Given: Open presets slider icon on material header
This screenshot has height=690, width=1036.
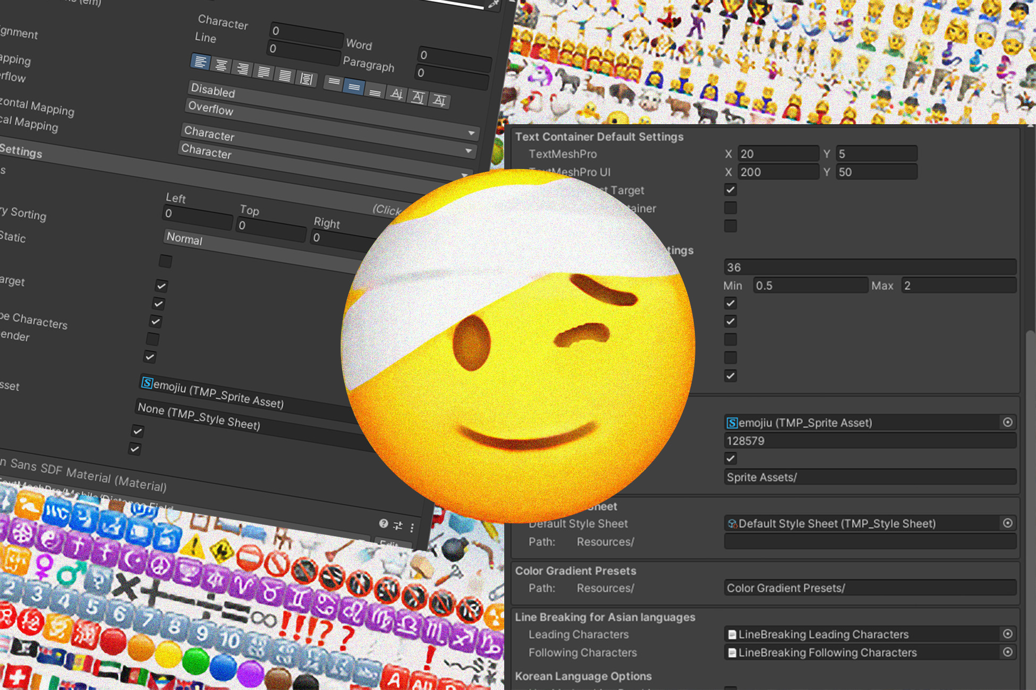Looking at the screenshot, I should tap(398, 526).
